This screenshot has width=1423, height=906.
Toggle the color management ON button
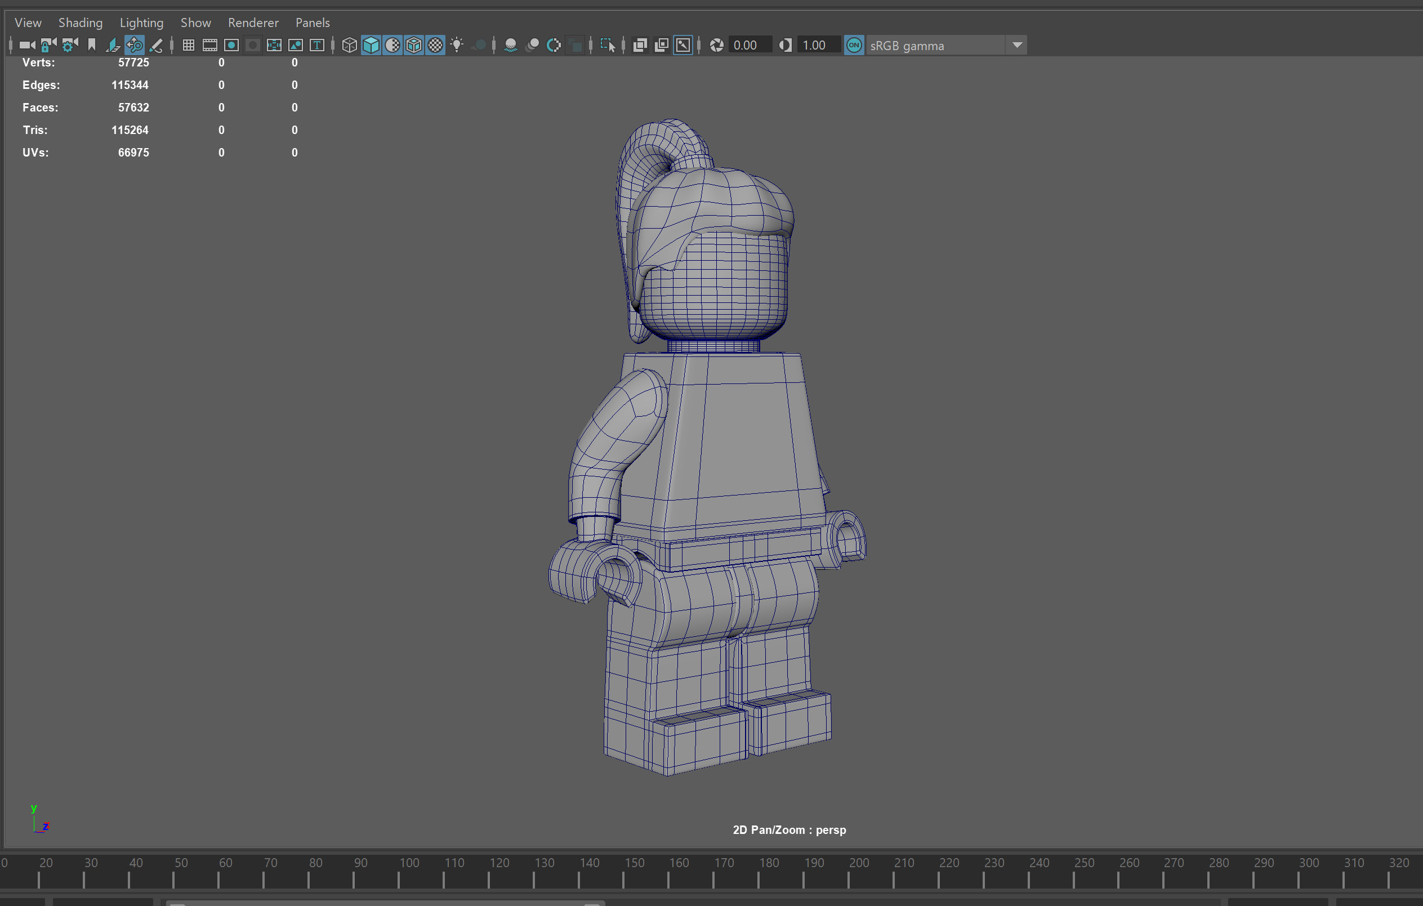tap(854, 45)
